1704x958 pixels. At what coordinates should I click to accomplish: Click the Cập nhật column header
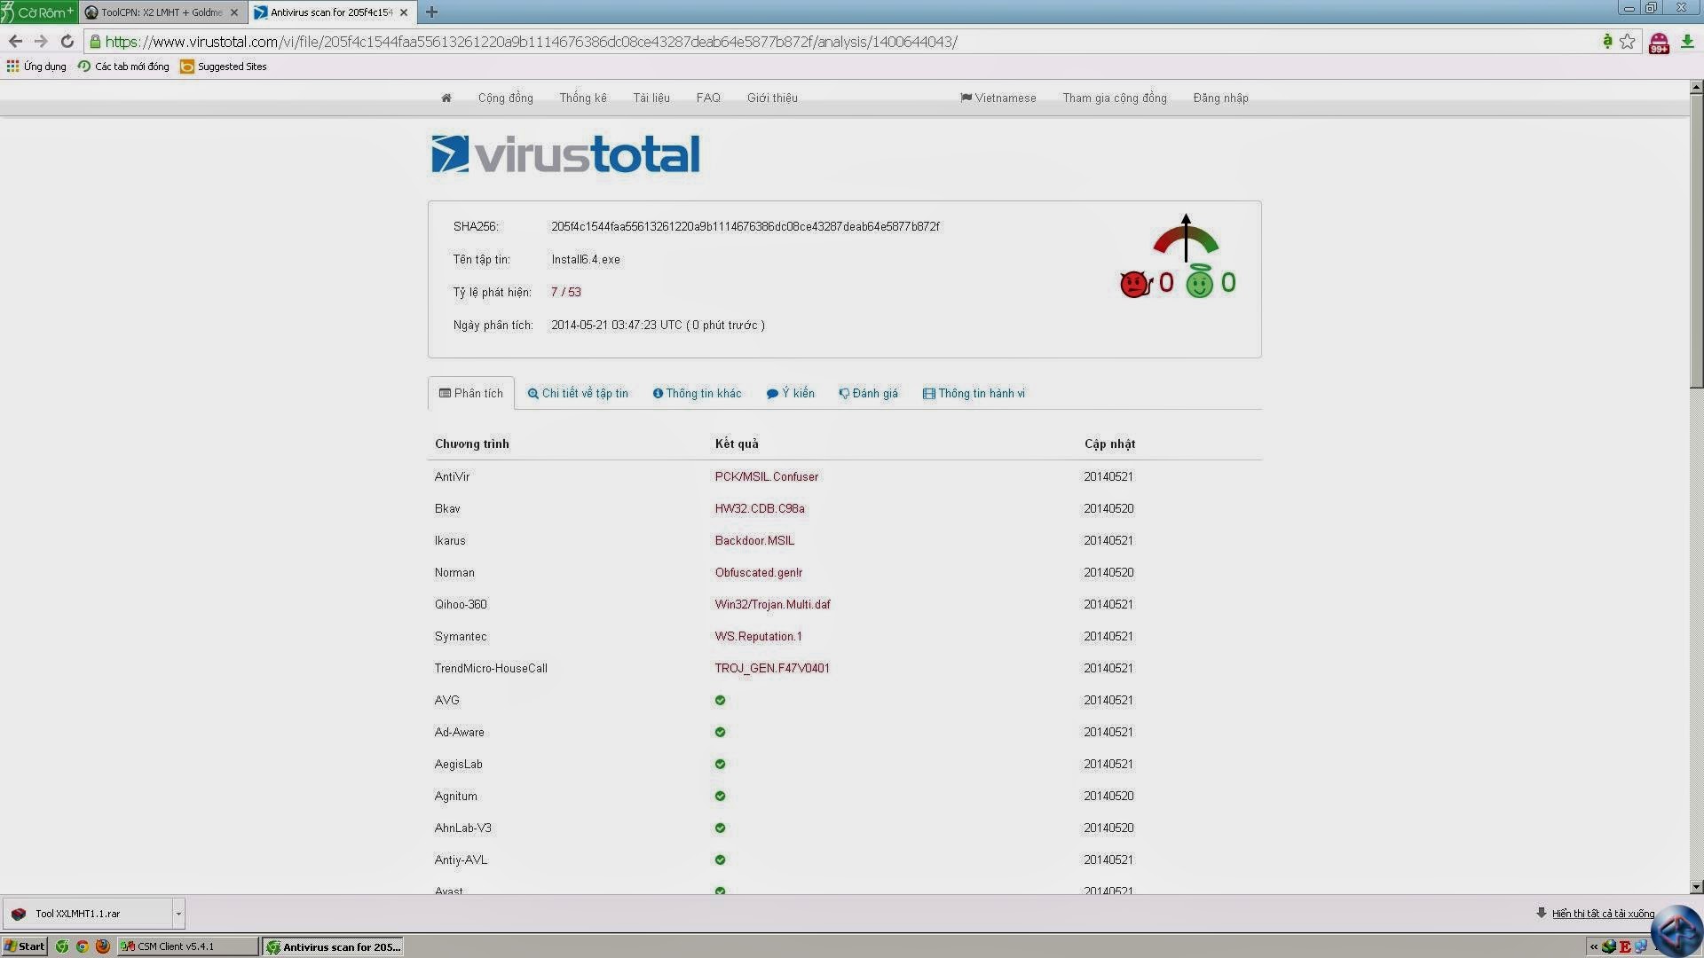tap(1109, 444)
